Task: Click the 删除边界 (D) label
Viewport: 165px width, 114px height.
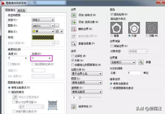Action: (85, 29)
